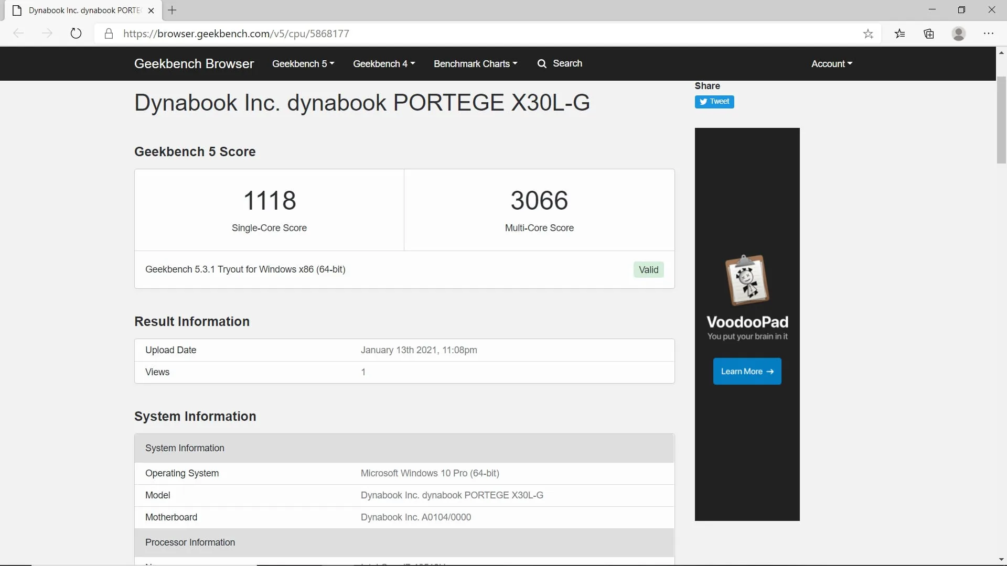
Task: Open the Account dropdown
Action: 832,63
